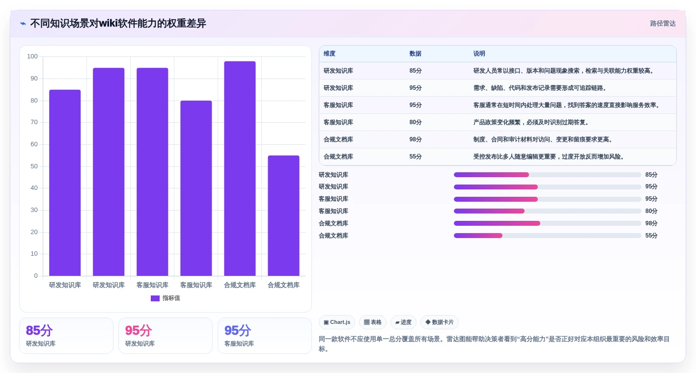Viewport: 696px width, 373px height.
Task: Click the 98分 cell in the table
Action: (x=415, y=139)
